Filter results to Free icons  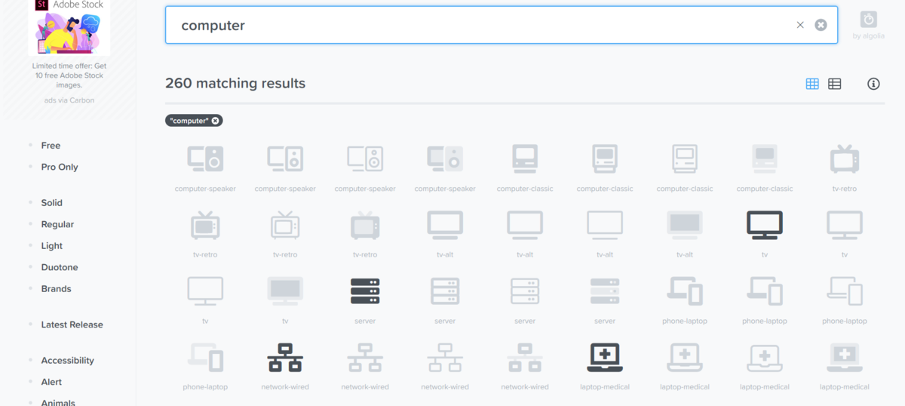tap(51, 146)
